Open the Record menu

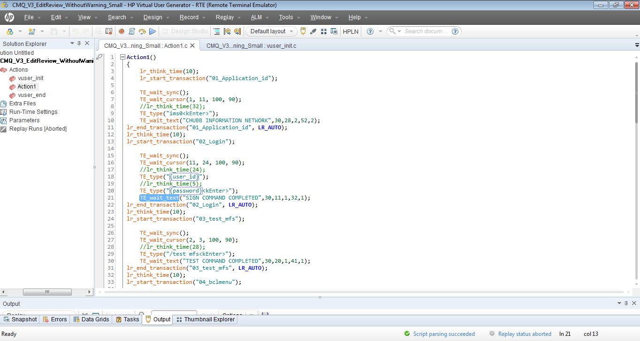189,17
